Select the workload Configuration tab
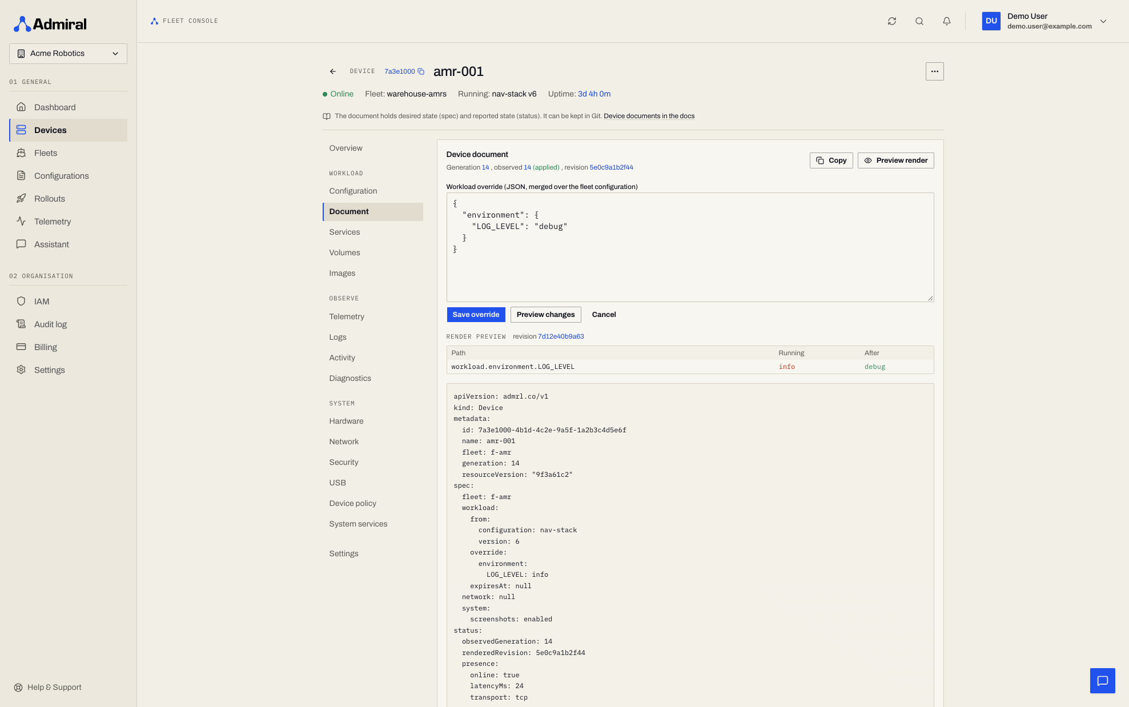The width and height of the screenshot is (1129, 707). 373,191
